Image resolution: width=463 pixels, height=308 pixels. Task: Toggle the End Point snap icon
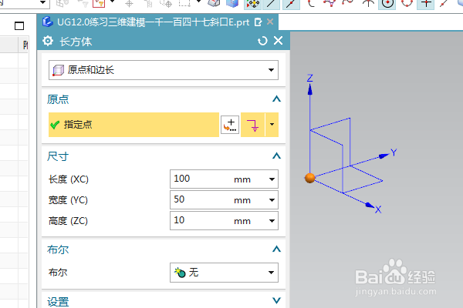(271, 4)
